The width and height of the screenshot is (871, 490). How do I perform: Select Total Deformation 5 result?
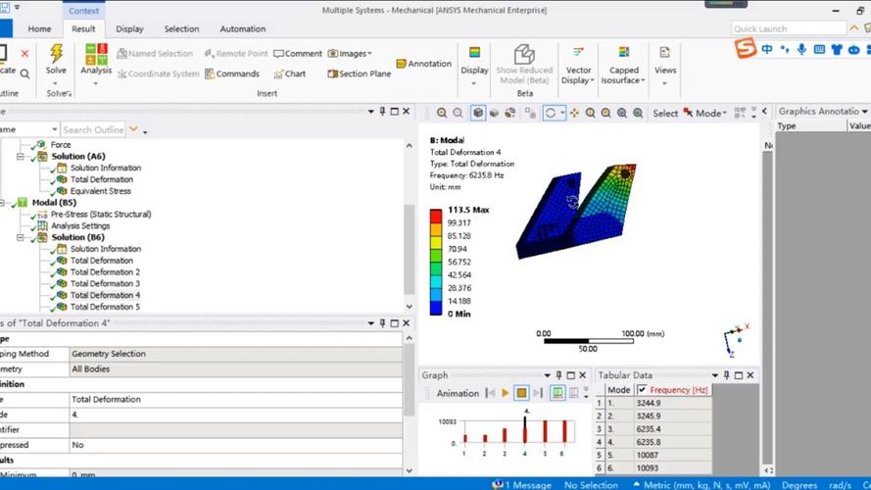tap(105, 307)
